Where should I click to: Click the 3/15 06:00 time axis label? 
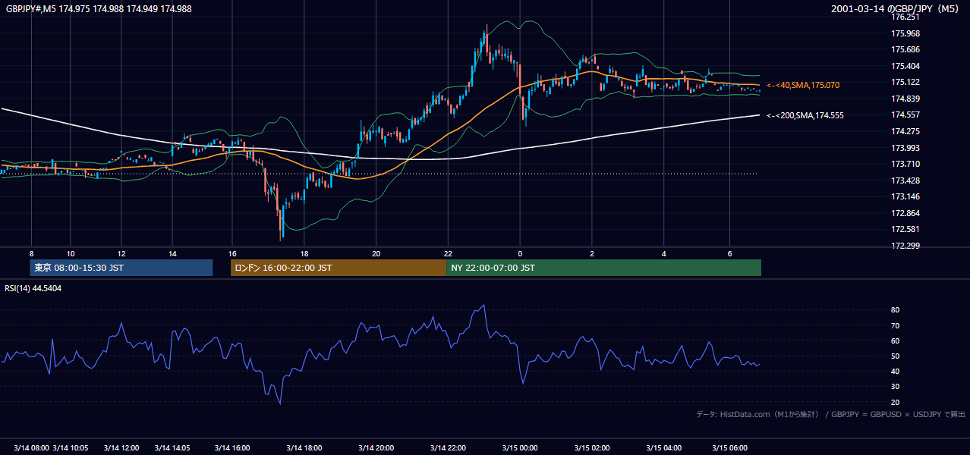point(729,447)
